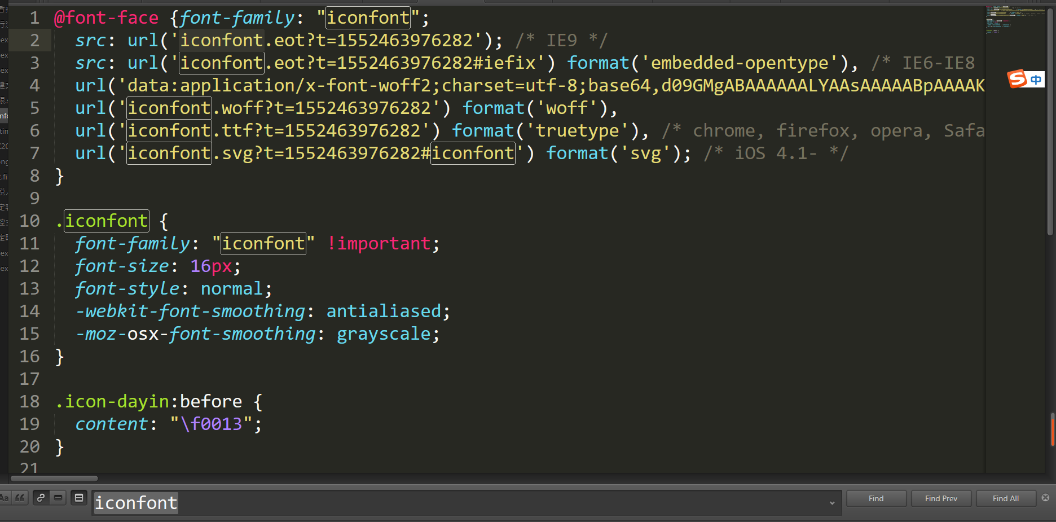Screen dimensions: 1056x522
Task: Click line number 2 in the gutter
Action: pyautogui.click(x=34, y=41)
